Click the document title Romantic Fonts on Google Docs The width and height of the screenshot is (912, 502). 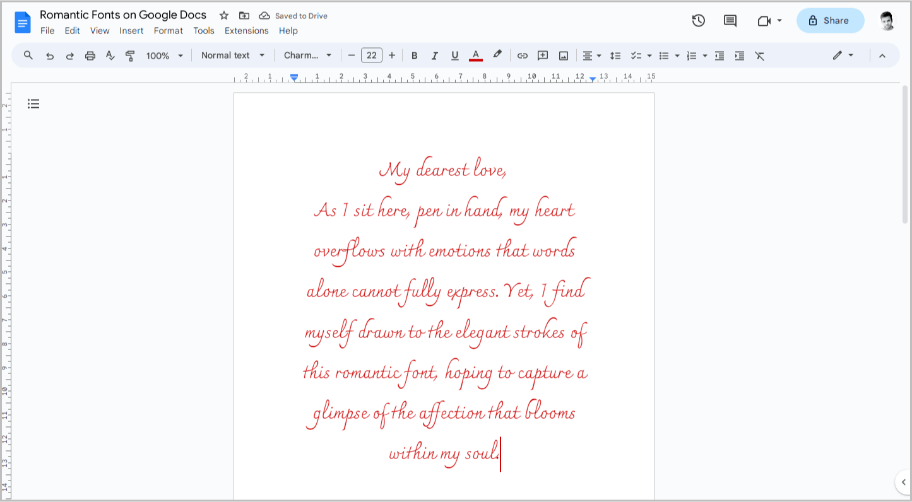click(x=123, y=15)
